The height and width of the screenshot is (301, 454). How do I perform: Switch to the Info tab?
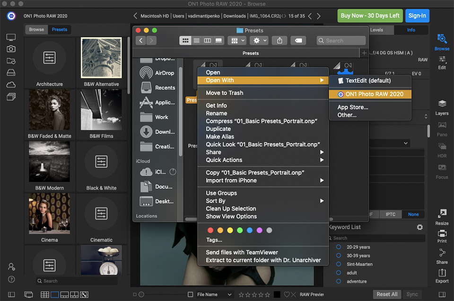point(411,30)
